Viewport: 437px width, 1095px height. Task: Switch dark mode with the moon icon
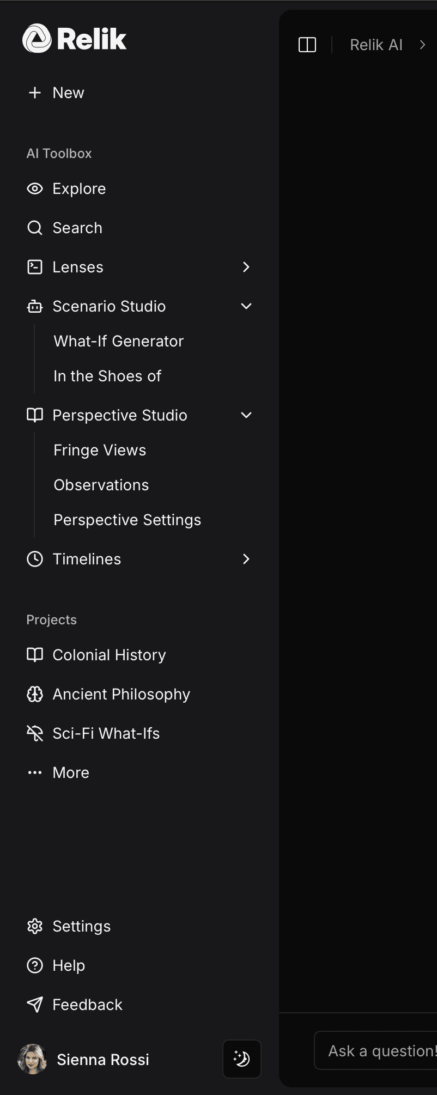coord(242,1058)
